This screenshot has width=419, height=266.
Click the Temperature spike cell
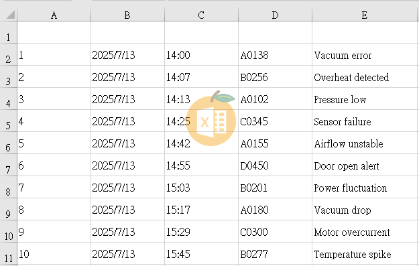[365, 254]
